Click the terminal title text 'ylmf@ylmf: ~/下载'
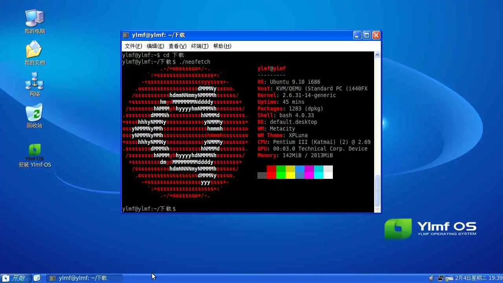This screenshot has height=283, width=503. pos(158,35)
